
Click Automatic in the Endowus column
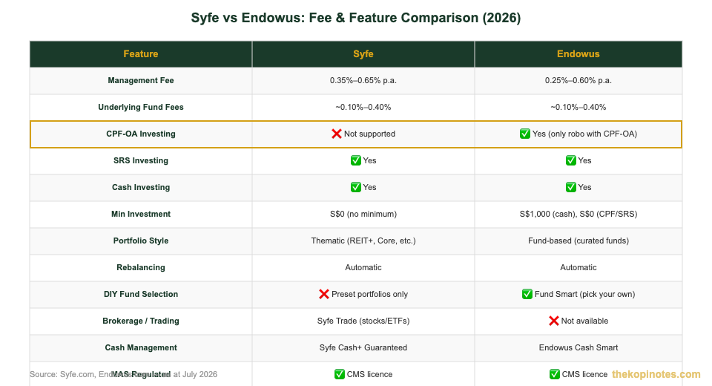(578, 267)
